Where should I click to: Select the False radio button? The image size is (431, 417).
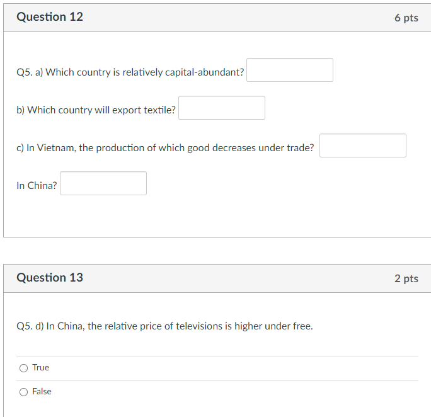[x=24, y=392]
